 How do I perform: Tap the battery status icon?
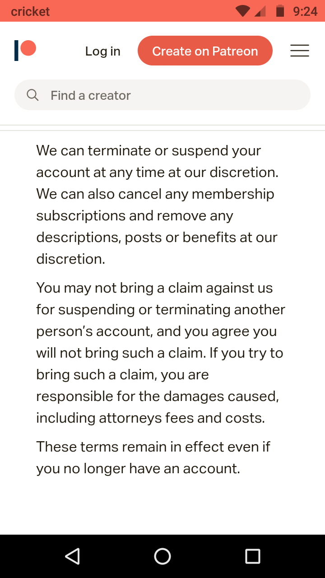[x=280, y=11]
